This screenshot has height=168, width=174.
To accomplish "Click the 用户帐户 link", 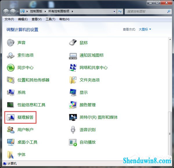I will [26, 130].
